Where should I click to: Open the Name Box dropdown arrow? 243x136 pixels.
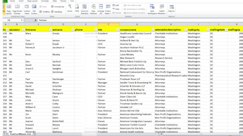(22, 20)
